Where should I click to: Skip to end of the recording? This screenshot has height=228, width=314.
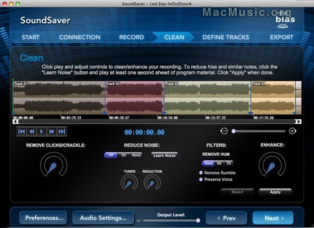tap(61, 132)
